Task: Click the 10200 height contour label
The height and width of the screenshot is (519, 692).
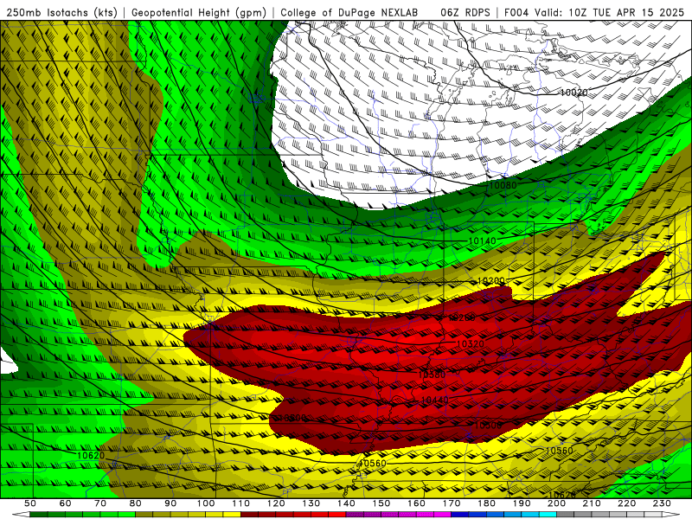Action: point(490,281)
